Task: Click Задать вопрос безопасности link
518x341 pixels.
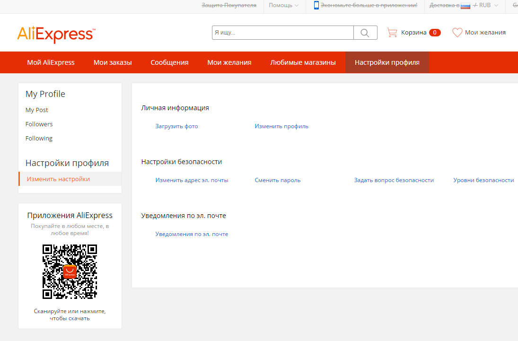Action: [x=394, y=180]
